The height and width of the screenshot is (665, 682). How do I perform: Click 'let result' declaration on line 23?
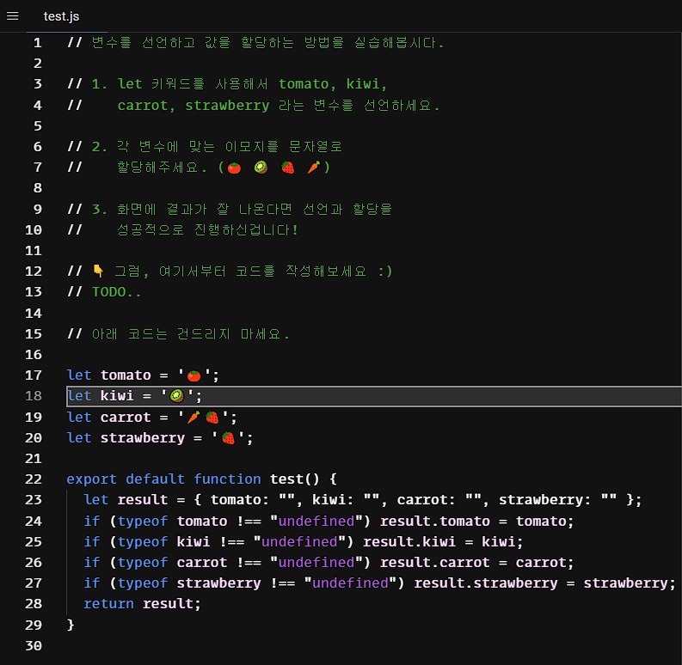coord(126,500)
